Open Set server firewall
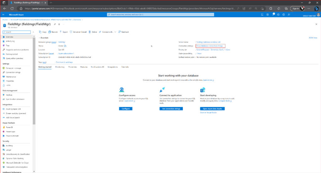The width and height of the screenshot is (321, 173). tap(78, 32)
